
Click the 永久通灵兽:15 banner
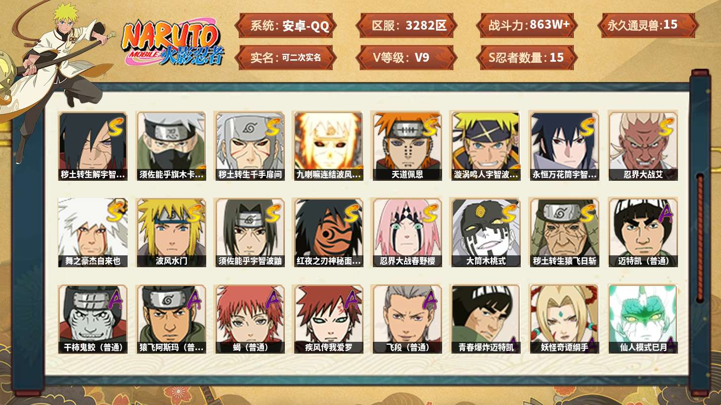pyautogui.click(x=647, y=26)
